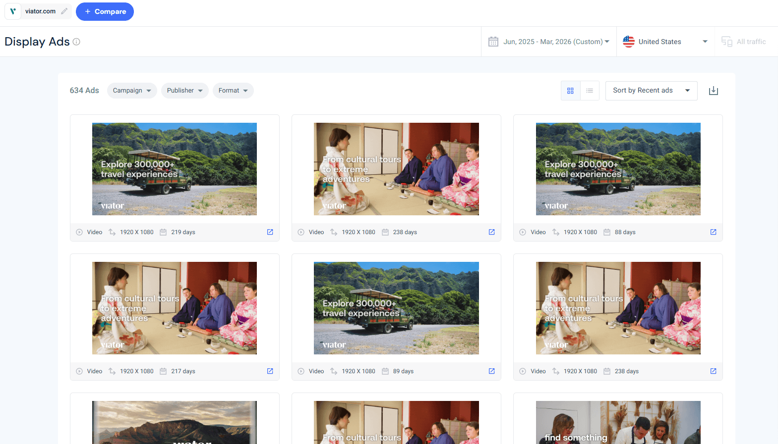Click the calendar icon beside 89 days
Viewport: 778px width, 444px height.
tap(385, 371)
